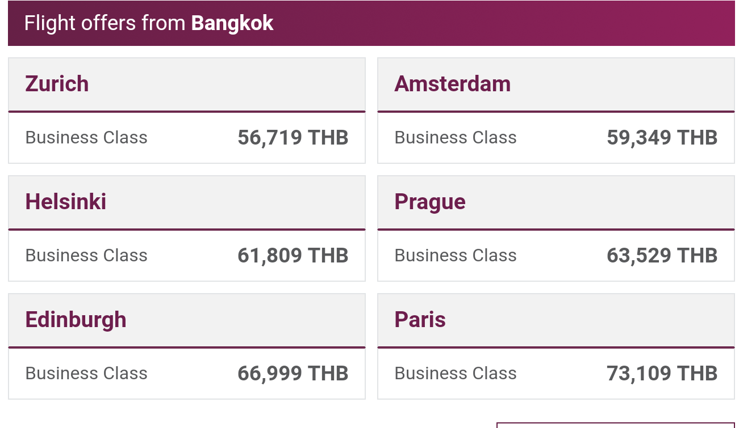Select Business Class under Zurich
The height and width of the screenshot is (428, 739).
(86, 138)
